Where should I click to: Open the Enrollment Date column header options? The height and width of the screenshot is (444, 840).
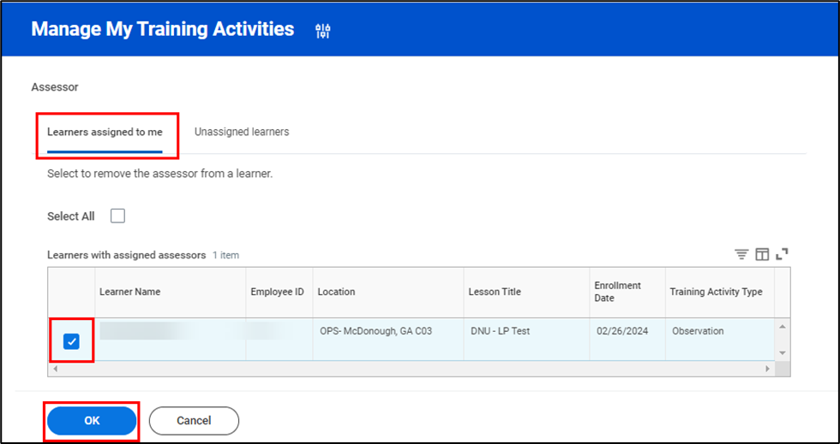point(617,292)
